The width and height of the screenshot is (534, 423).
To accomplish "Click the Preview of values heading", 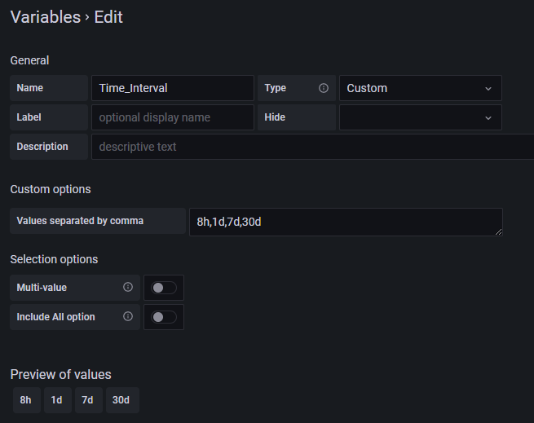I will click(60, 375).
